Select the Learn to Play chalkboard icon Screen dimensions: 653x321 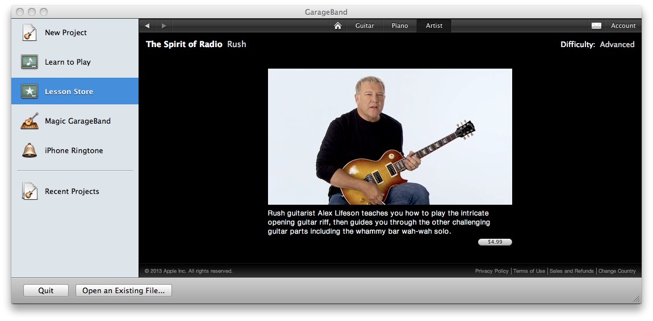point(30,62)
